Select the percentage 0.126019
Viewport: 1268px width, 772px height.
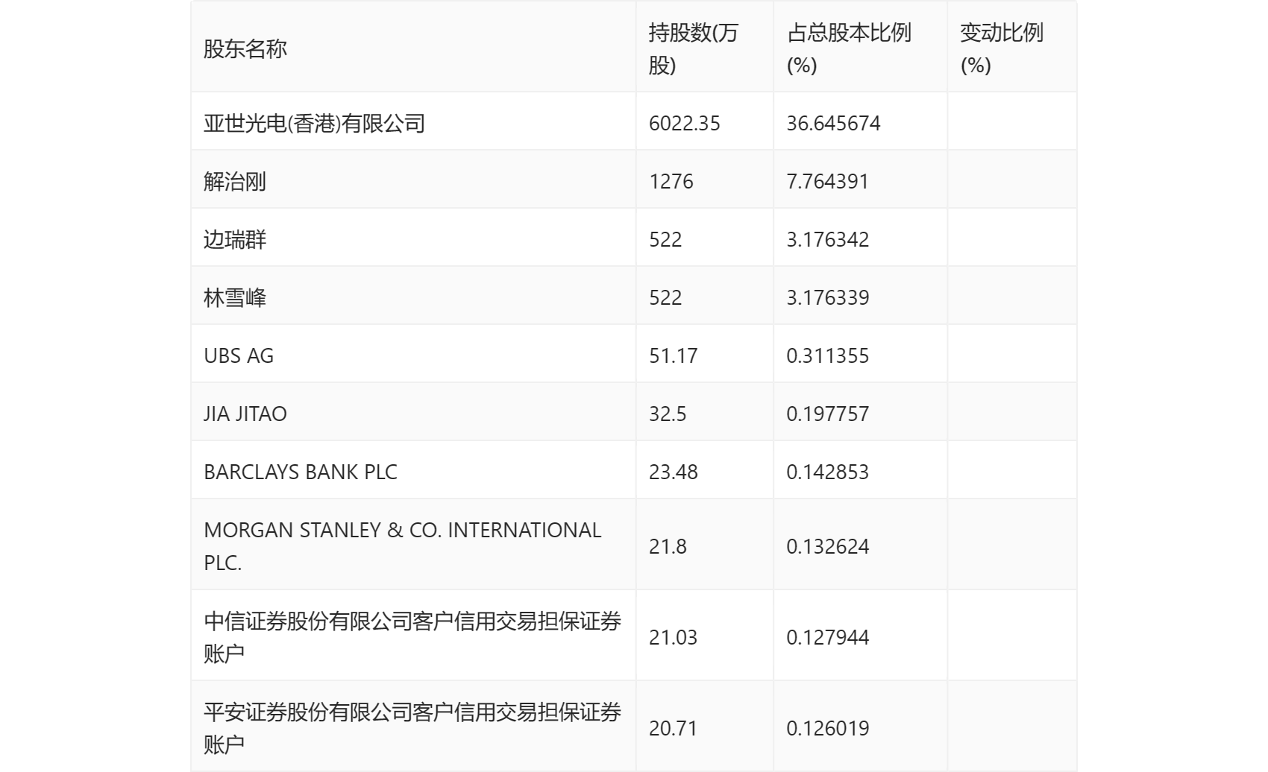tap(827, 728)
